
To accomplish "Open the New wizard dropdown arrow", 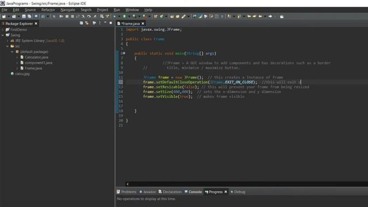I will 9,17.
